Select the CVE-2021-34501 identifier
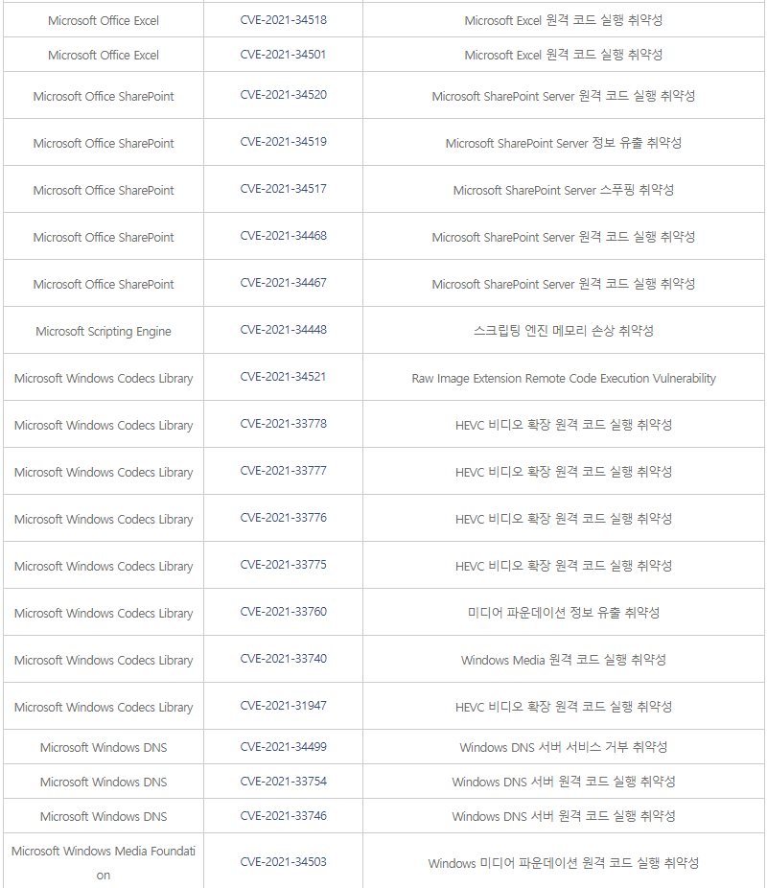The image size is (767, 888). coord(283,55)
